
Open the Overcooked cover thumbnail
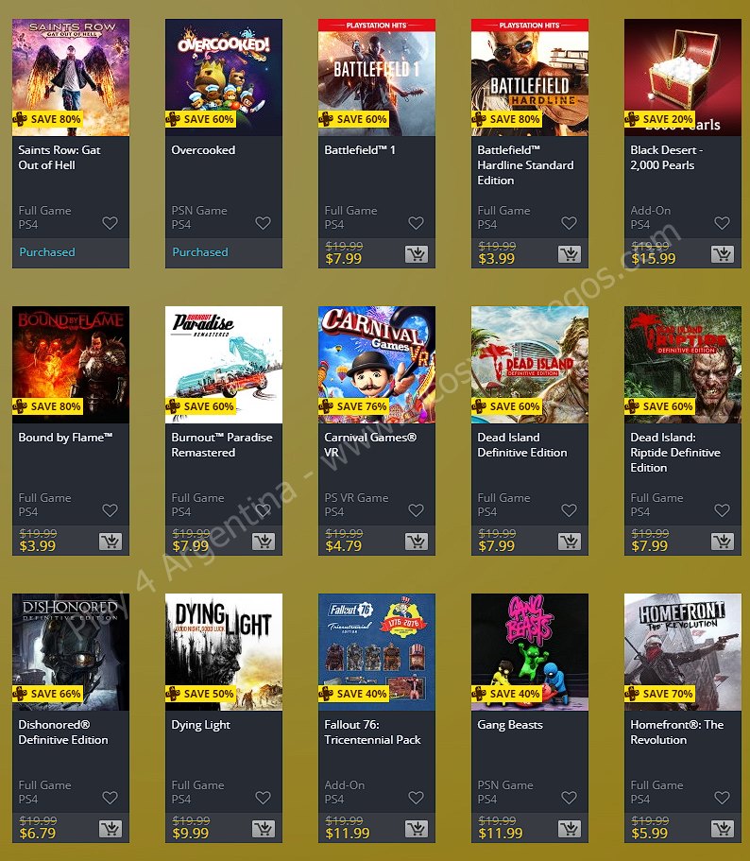click(224, 77)
